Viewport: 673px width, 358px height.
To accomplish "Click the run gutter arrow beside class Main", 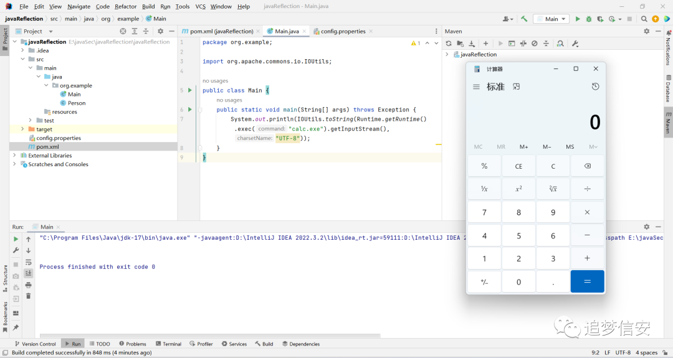I will [189, 90].
